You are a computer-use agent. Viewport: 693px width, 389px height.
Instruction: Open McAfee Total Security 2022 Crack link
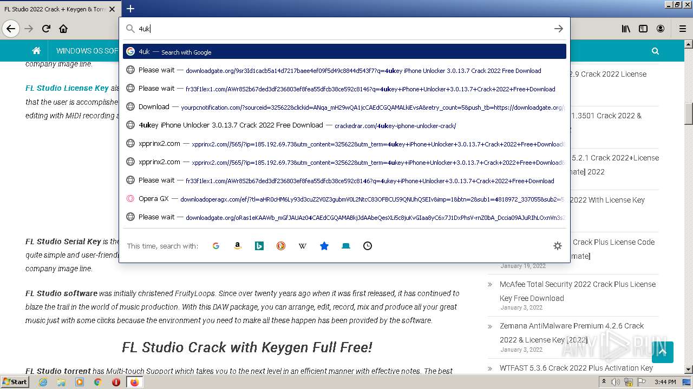578,291
